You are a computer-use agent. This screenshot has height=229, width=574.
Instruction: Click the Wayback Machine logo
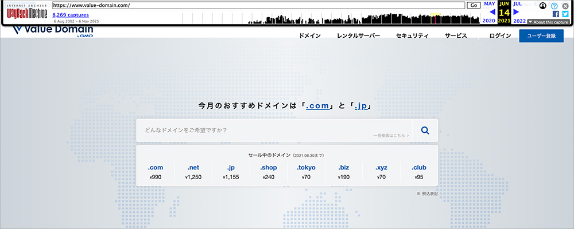click(x=27, y=13)
